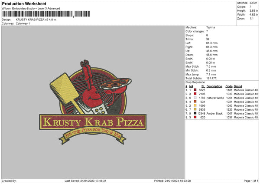The height and width of the screenshot is (184, 260).
Task: Click the EndX value '0.00 in'
Action: tap(211, 59)
